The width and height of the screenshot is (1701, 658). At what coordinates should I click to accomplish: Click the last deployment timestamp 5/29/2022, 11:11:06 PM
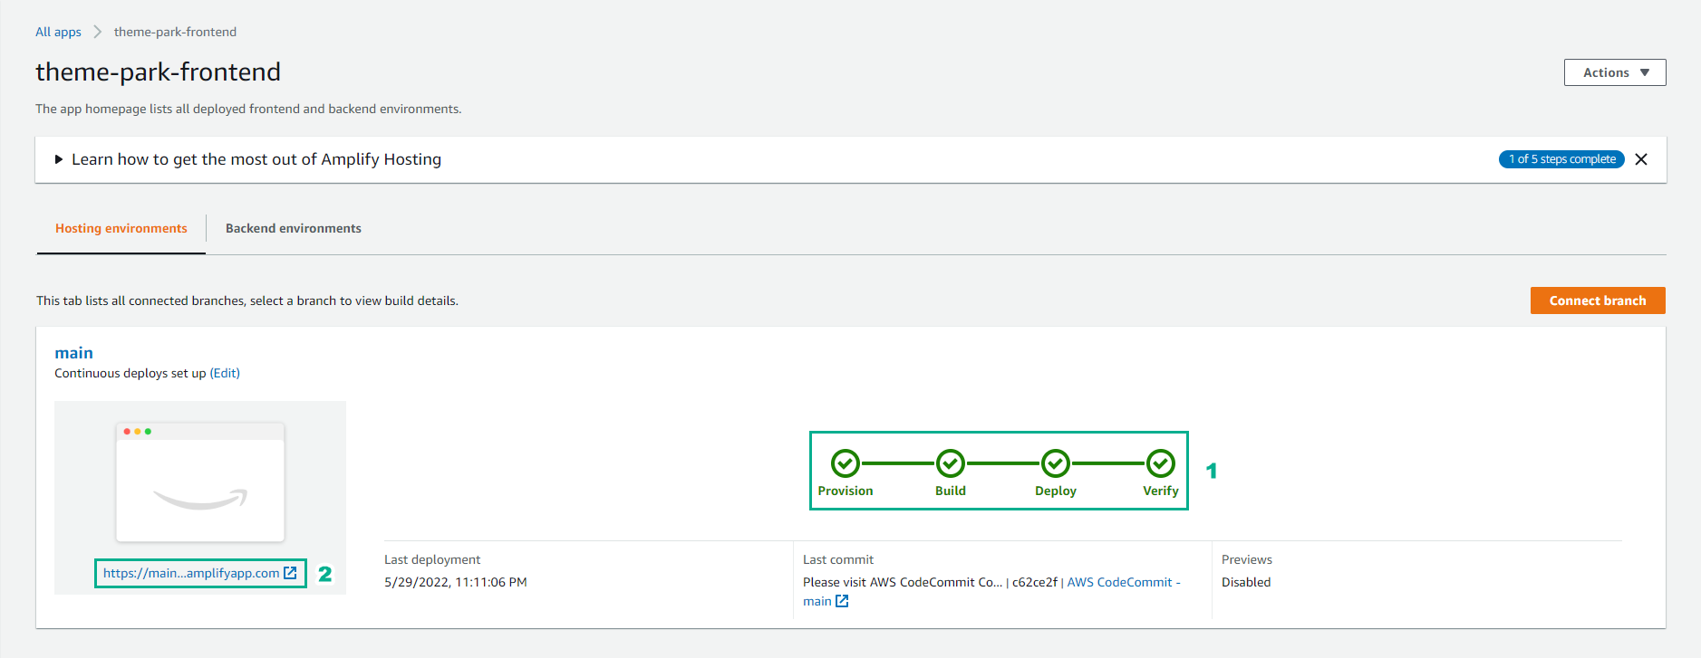pyautogui.click(x=456, y=582)
